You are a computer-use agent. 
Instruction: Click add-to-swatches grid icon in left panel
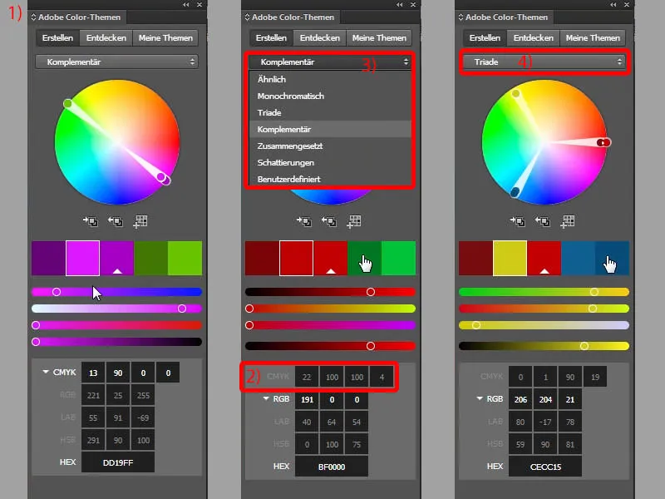(140, 221)
